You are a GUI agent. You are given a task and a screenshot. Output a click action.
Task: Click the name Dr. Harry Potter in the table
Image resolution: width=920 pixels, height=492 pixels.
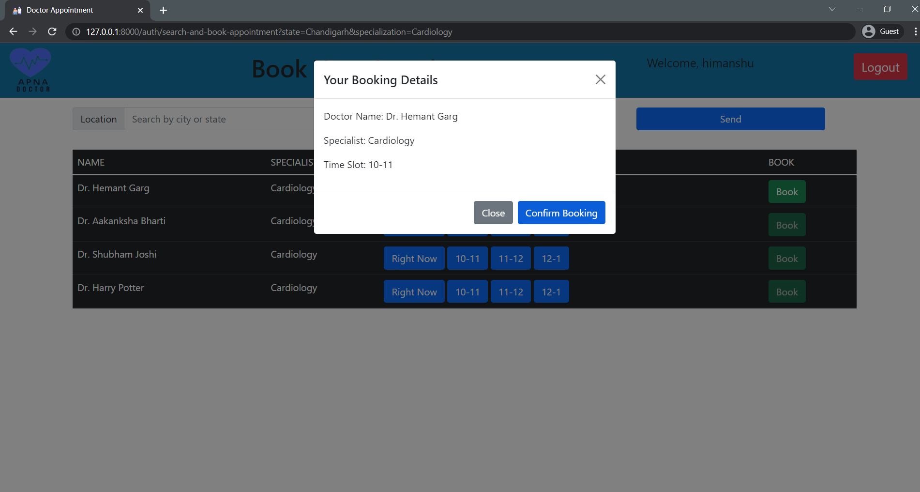point(111,288)
